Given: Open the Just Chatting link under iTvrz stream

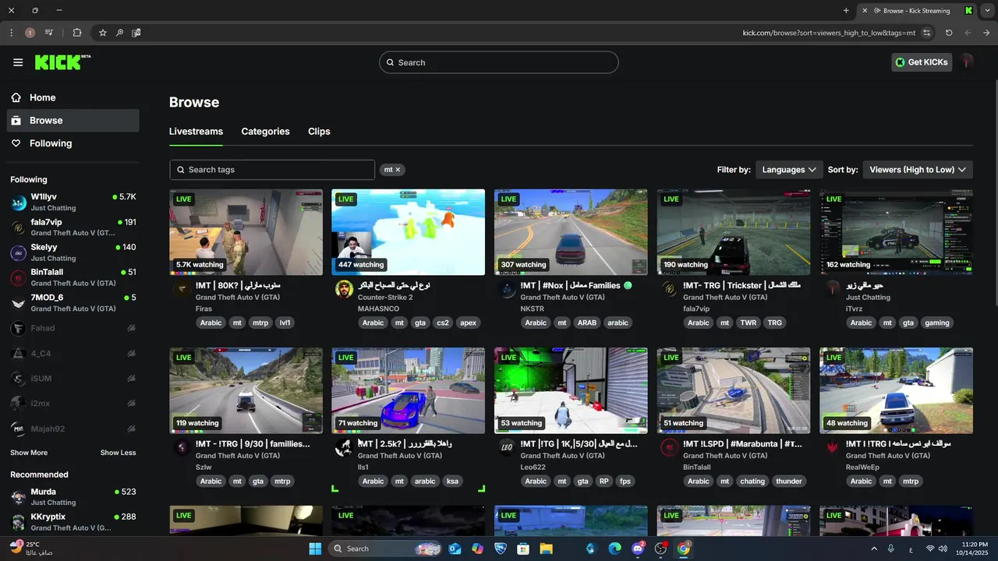Looking at the screenshot, I should pyautogui.click(x=868, y=298).
